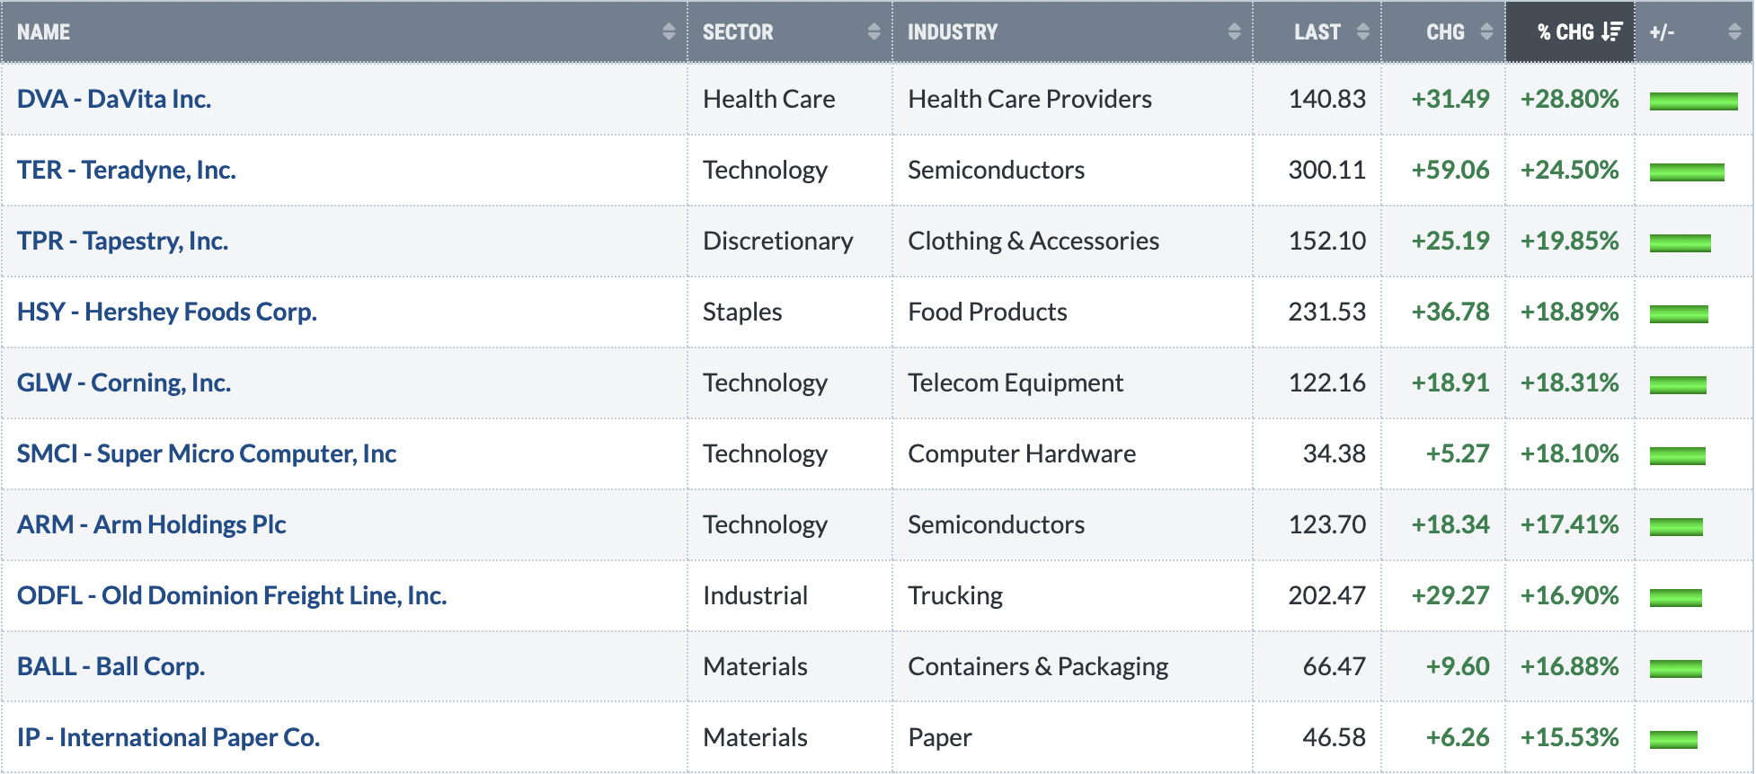Select SMCI - Super Micro Computer link
Viewport: 1756px width, 774px height.
[x=207, y=453]
